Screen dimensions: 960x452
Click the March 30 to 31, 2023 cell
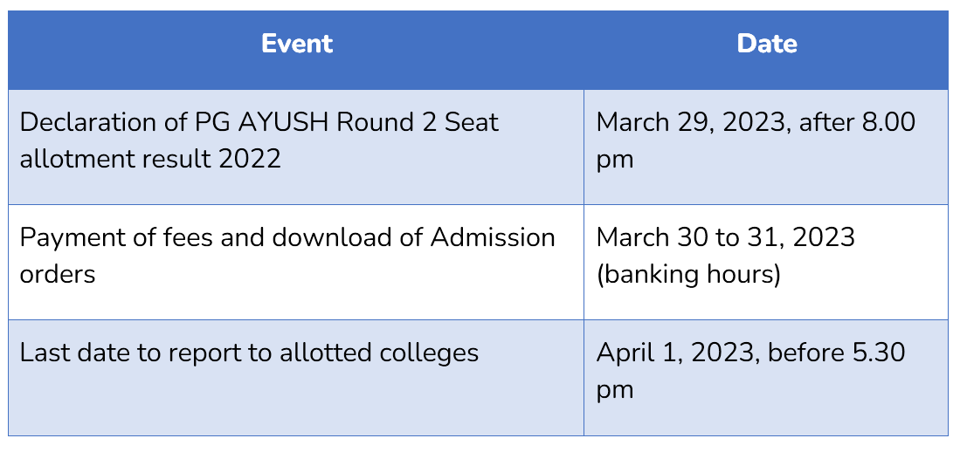766,262
